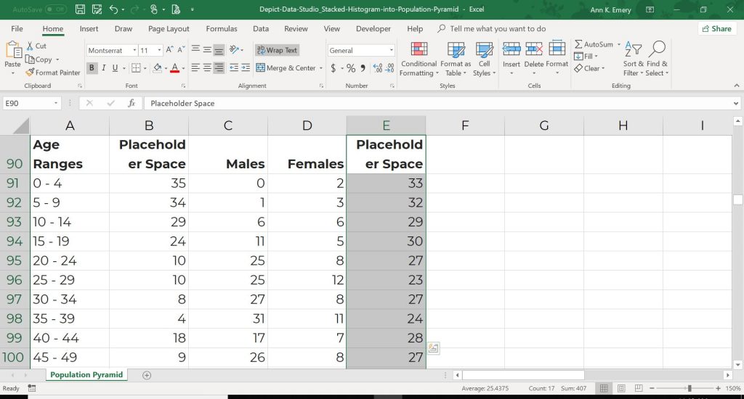Open the Insert ribbon tab
The height and width of the screenshot is (399, 744).
click(89, 28)
